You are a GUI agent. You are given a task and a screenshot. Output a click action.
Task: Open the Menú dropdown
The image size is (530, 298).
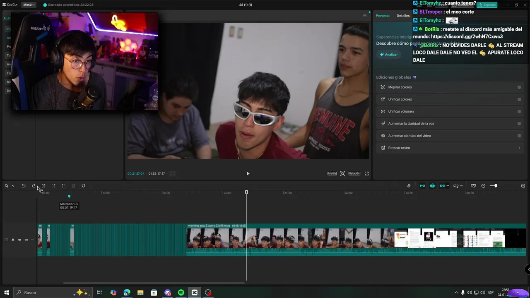coord(29,5)
